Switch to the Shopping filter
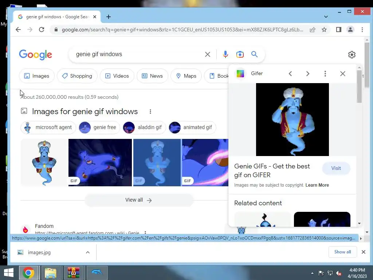 tap(77, 76)
